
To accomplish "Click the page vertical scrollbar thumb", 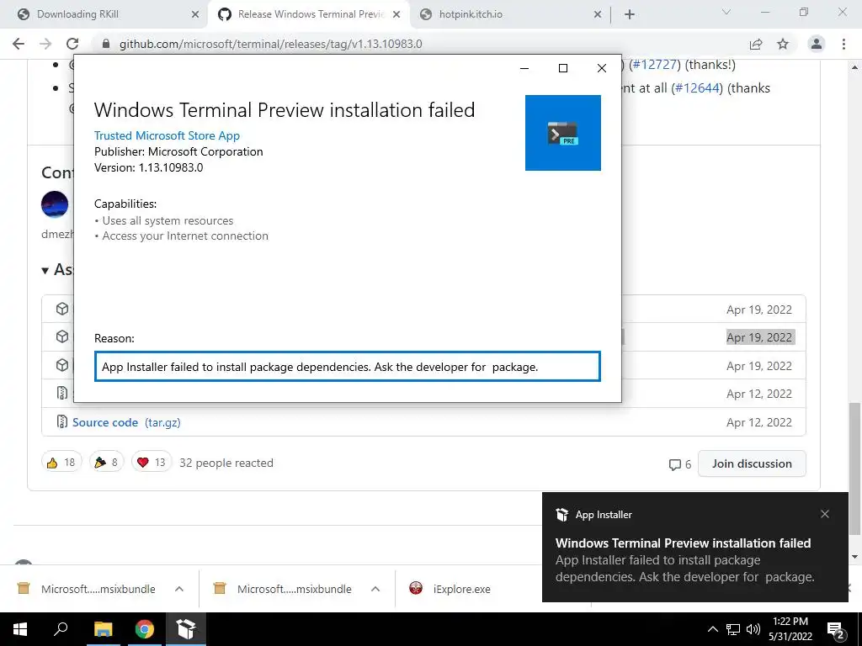I will click(854, 469).
